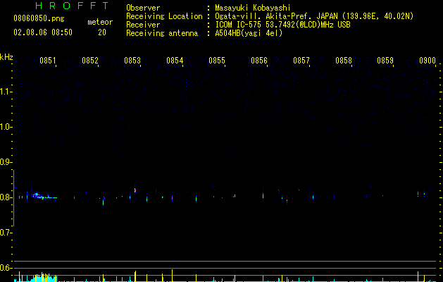Click the 1.1 frequency axis label
Screen dimensions: 443x282
point(6,92)
